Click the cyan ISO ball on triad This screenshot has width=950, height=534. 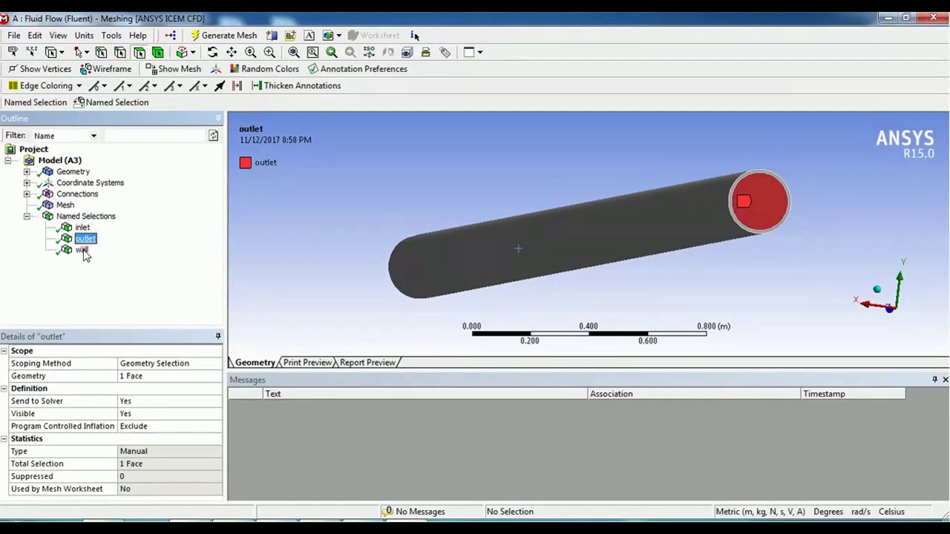pos(877,289)
